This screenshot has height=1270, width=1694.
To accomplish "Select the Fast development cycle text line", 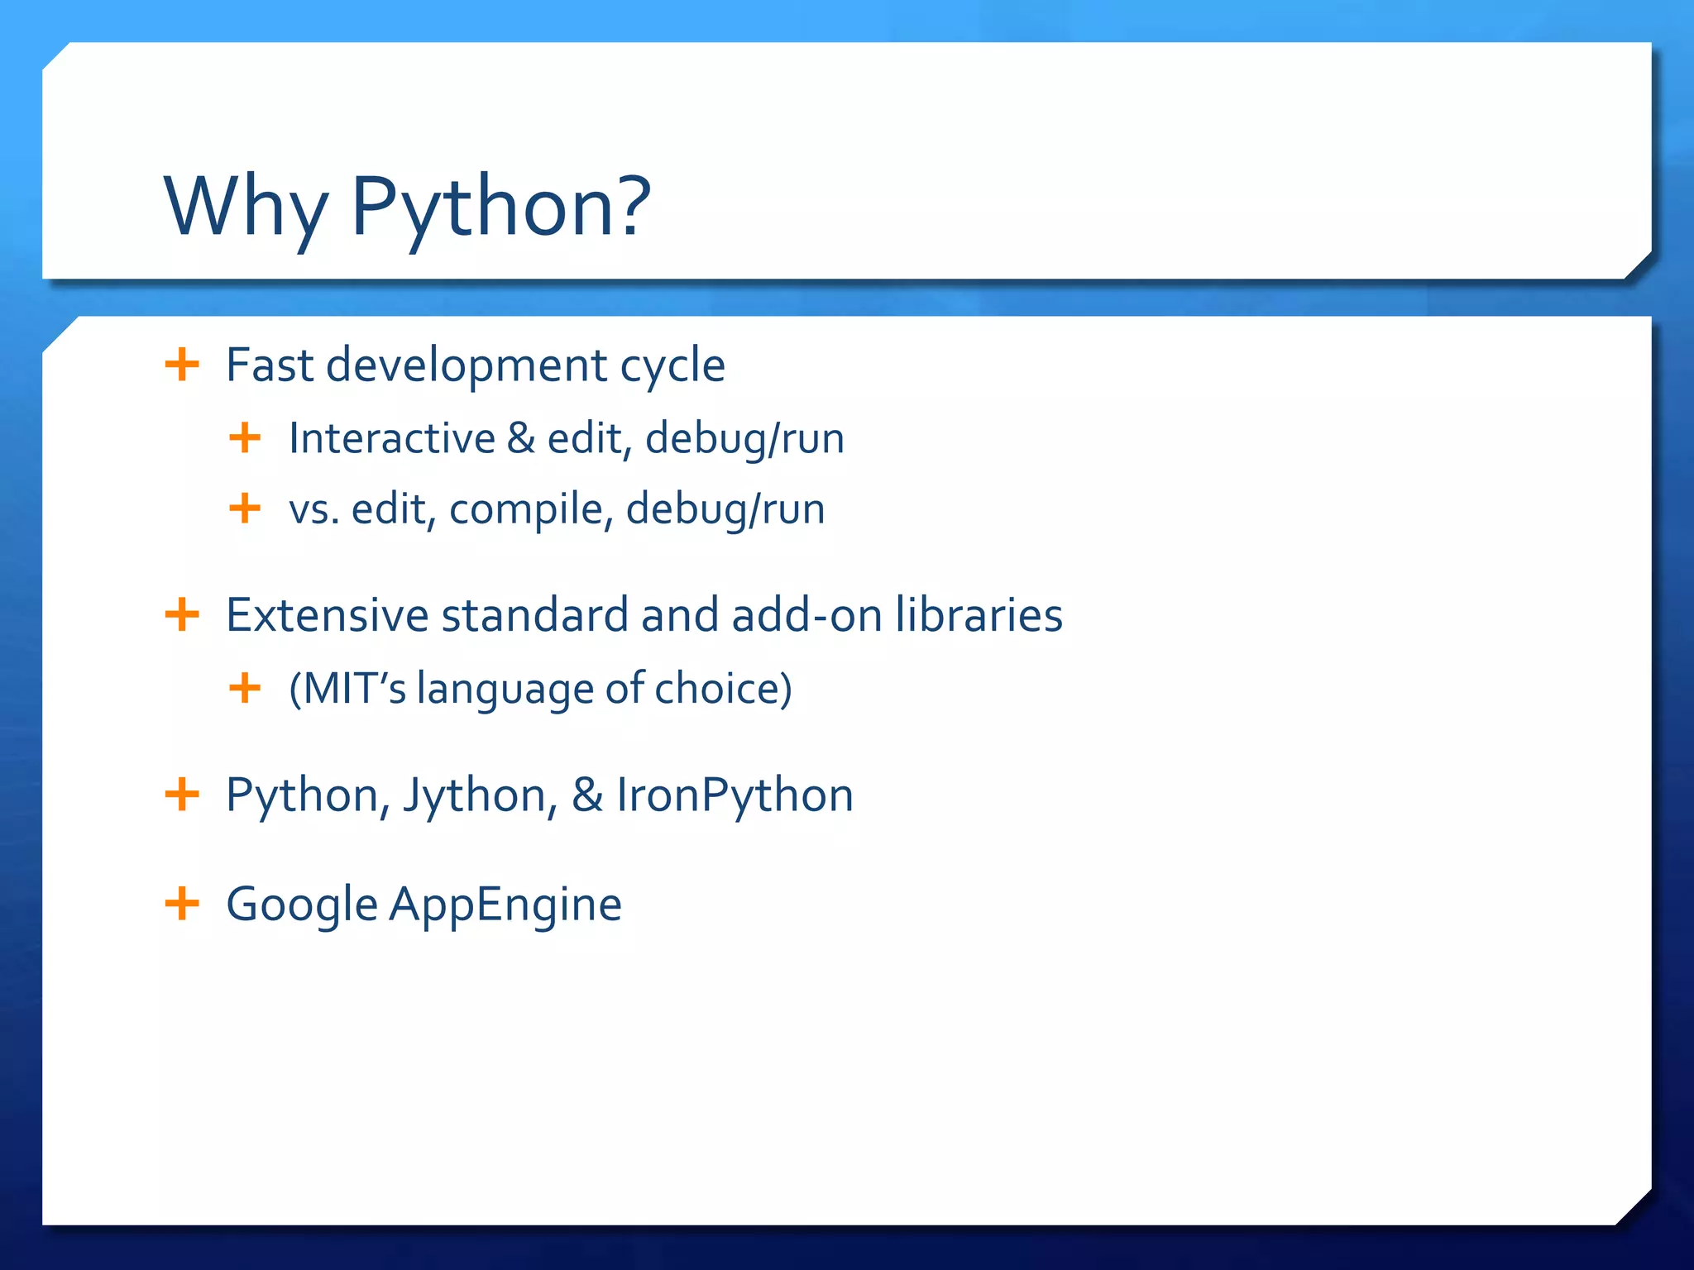I will [x=475, y=365].
